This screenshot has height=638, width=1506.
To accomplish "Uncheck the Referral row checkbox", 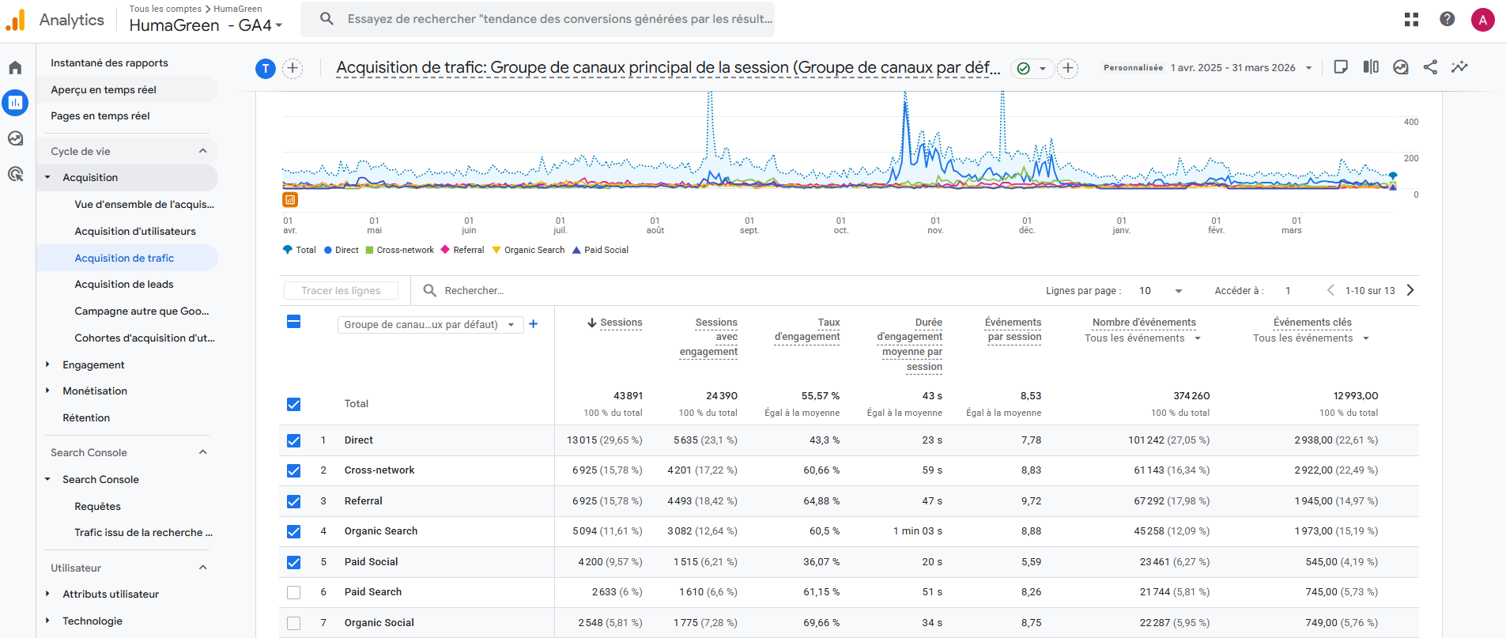I will pyautogui.click(x=293, y=501).
